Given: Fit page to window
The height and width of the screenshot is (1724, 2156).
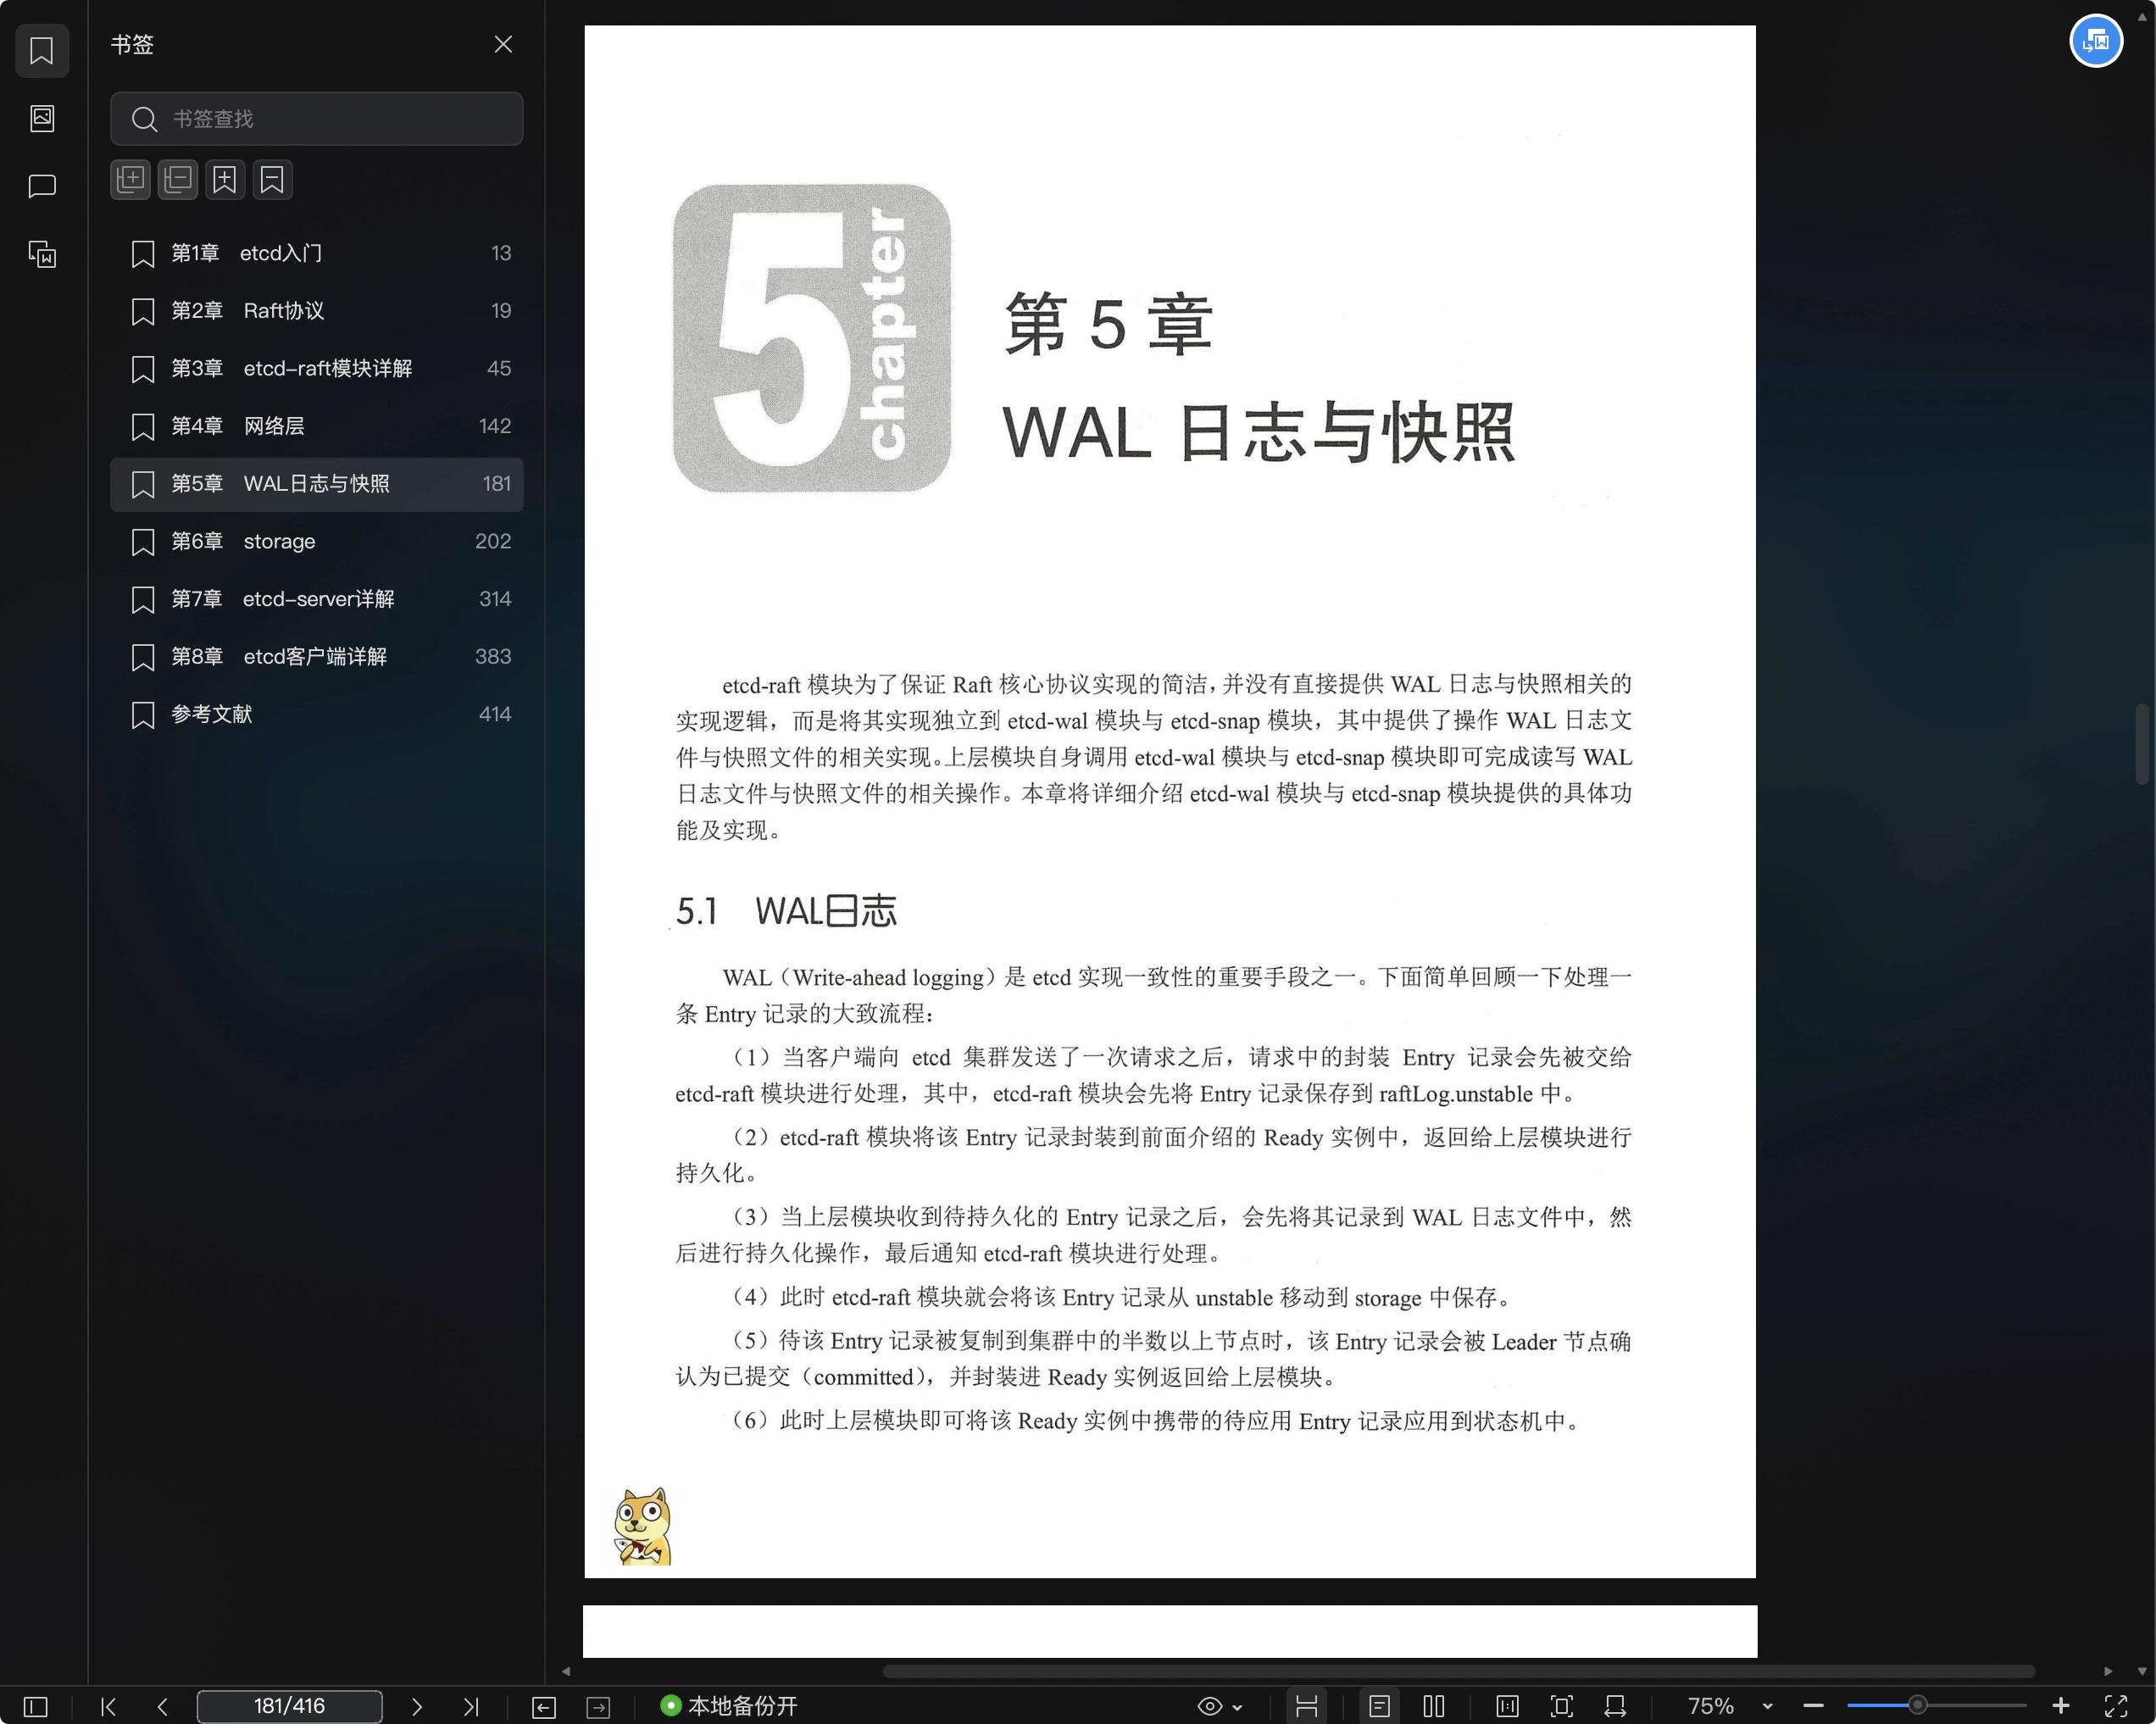Looking at the screenshot, I should [x=1561, y=1706].
